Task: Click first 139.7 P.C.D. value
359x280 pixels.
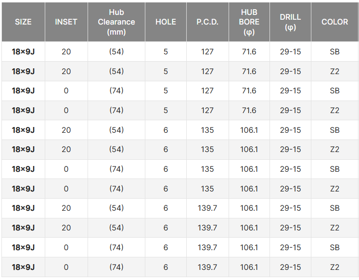Action: pos(207,208)
